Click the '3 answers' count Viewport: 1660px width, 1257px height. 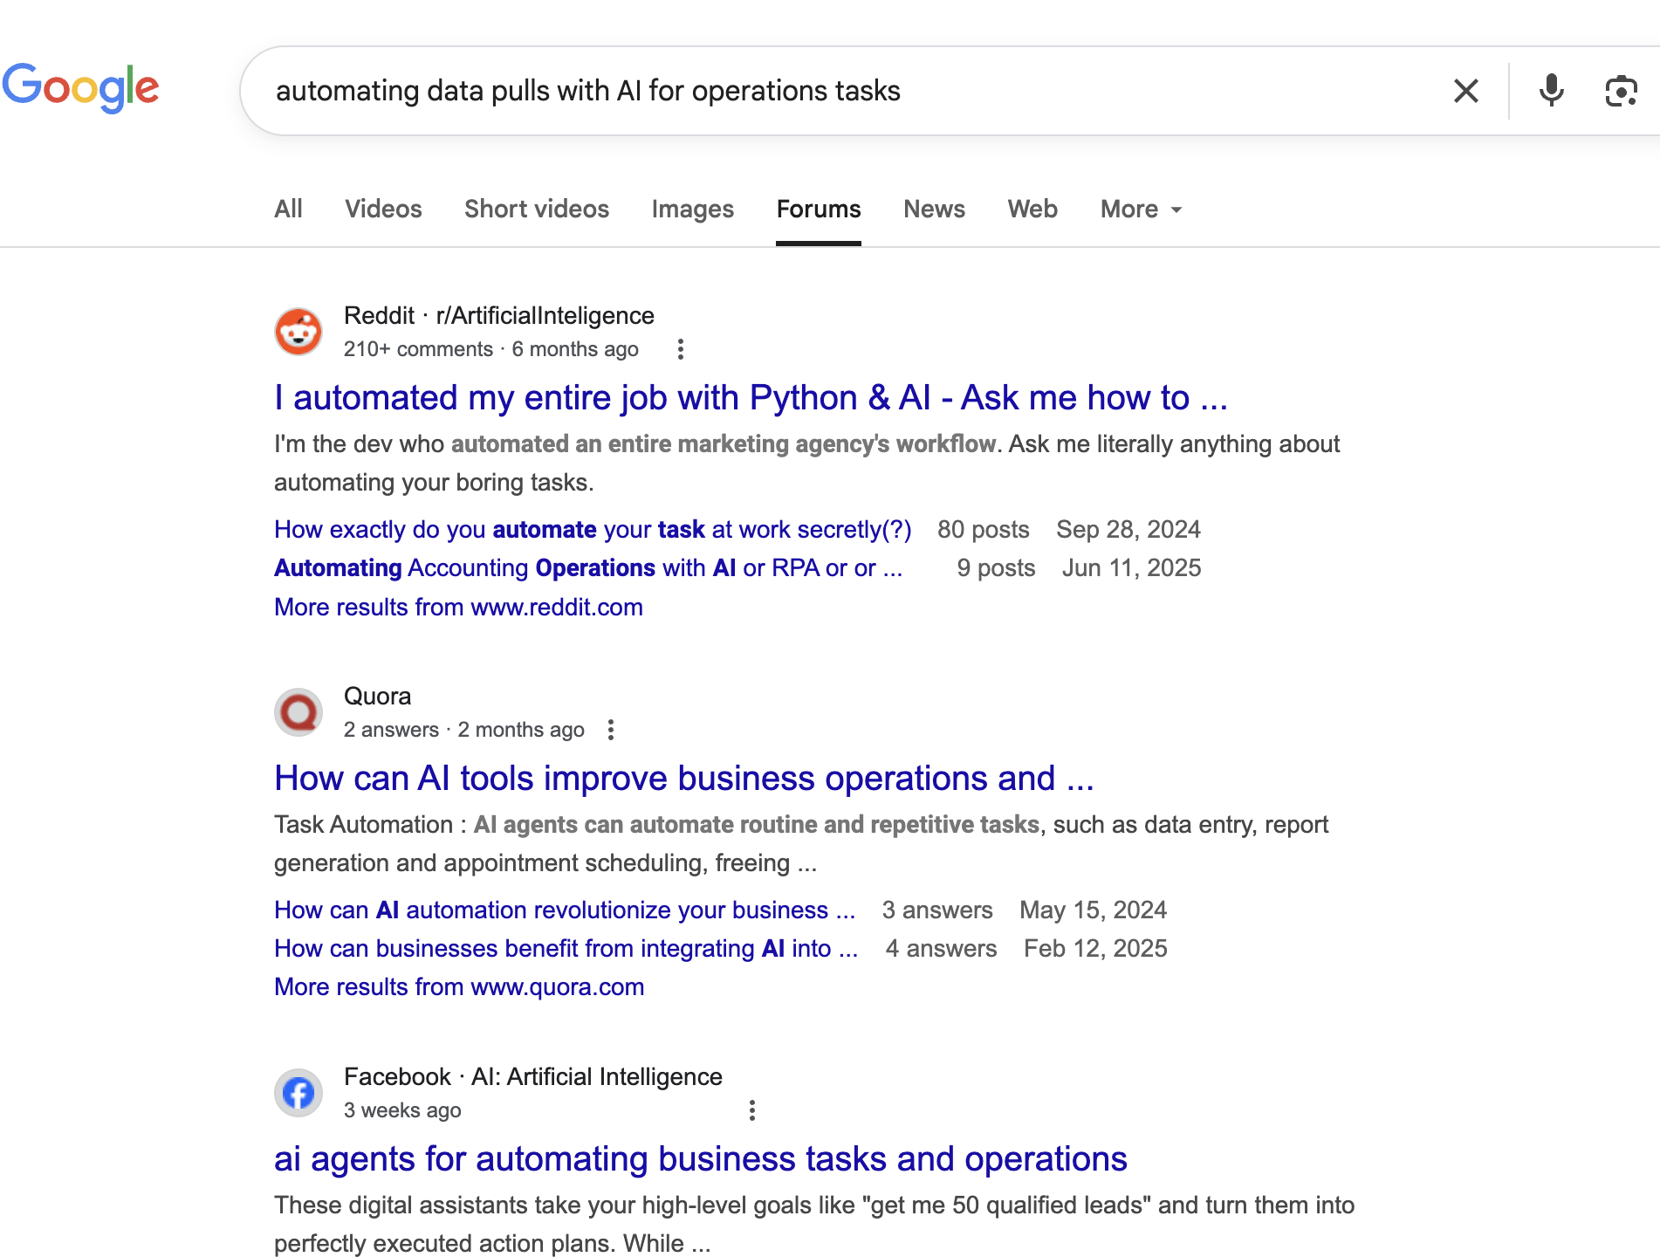937,910
